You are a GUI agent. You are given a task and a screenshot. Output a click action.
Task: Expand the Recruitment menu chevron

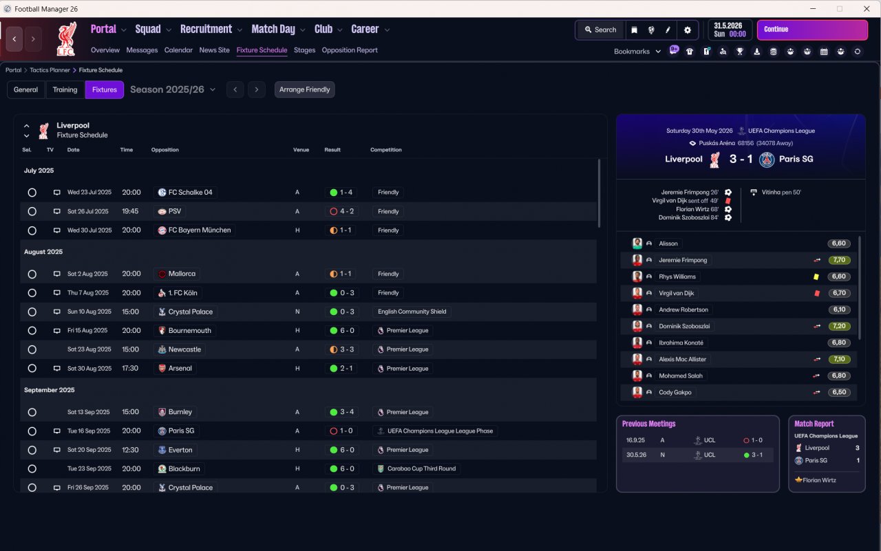pos(240,30)
